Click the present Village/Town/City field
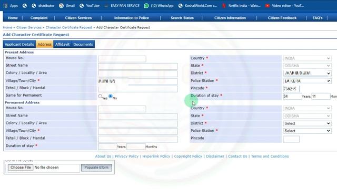Image resolution: width=337 pixels, height=189 pixels. (138, 81)
